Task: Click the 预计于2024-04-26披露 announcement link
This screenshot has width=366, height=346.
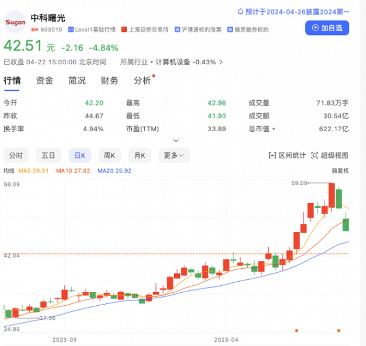Action: [297, 11]
